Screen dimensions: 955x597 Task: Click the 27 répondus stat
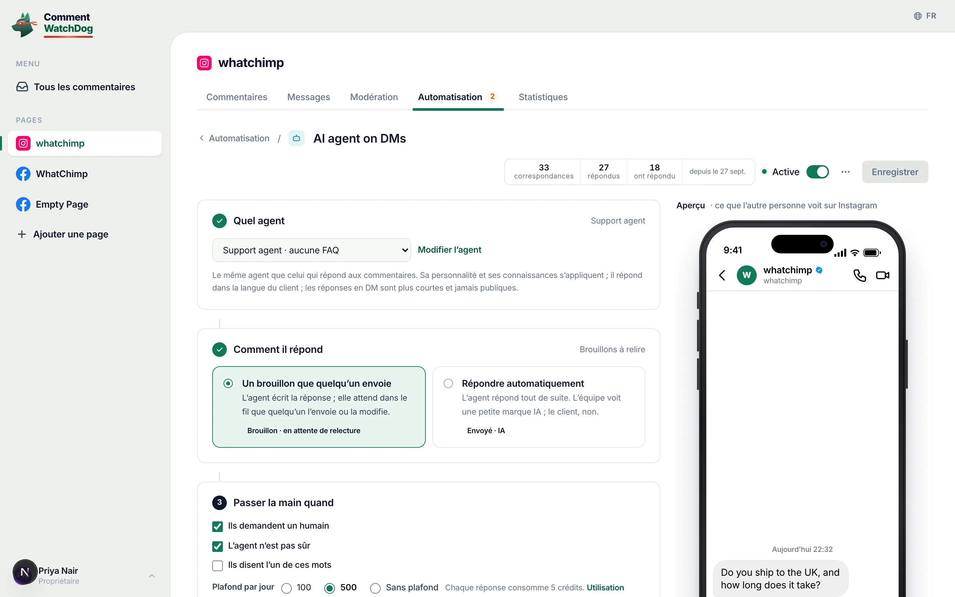point(604,172)
